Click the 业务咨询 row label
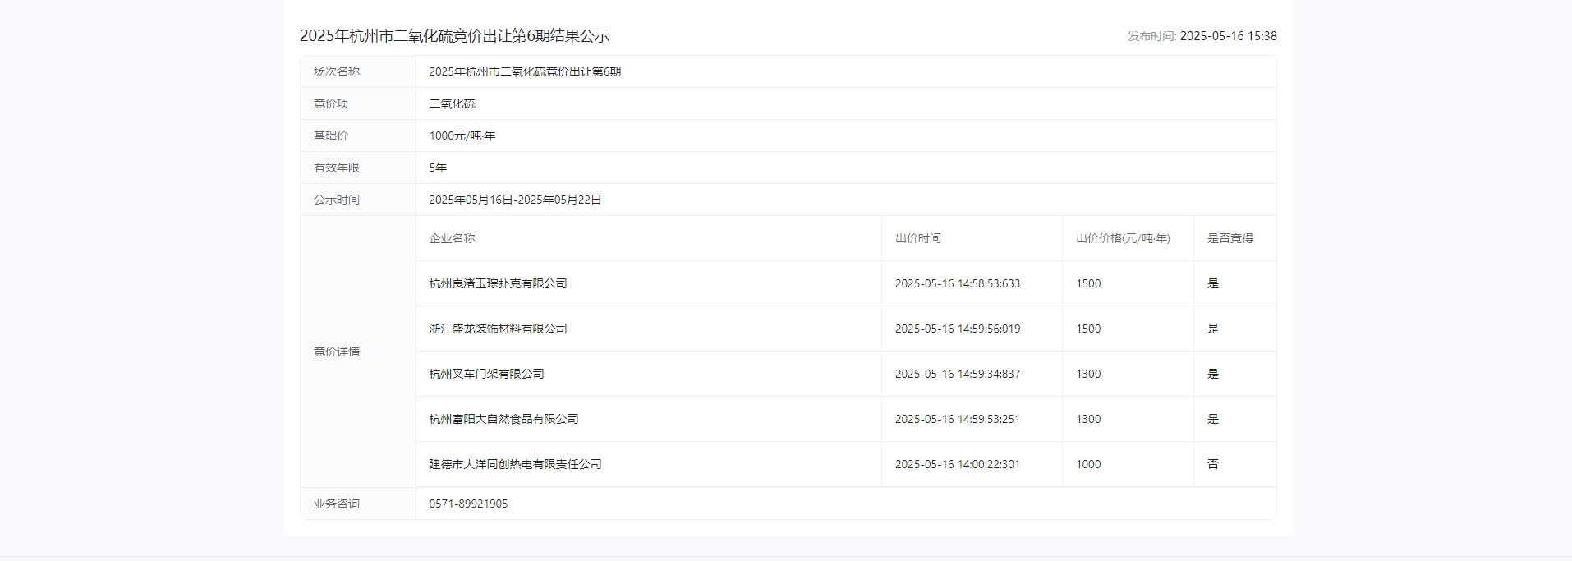Image resolution: width=1572 pixels, height=561 pixels. pos(337,504)
